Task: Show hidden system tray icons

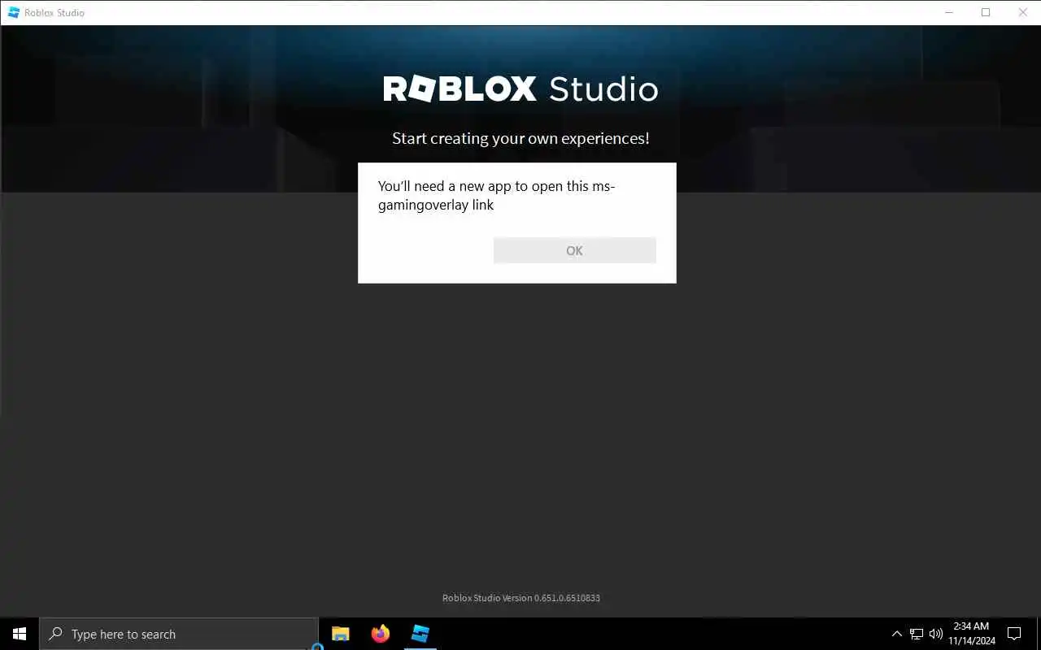Action: pos(897,634)
